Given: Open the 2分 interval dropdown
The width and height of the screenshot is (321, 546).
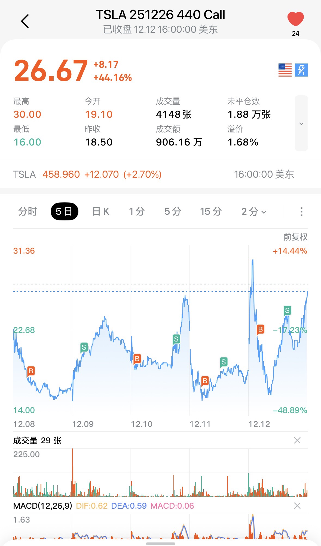Looking at the screenshot, I should click(x=254, y=211).
